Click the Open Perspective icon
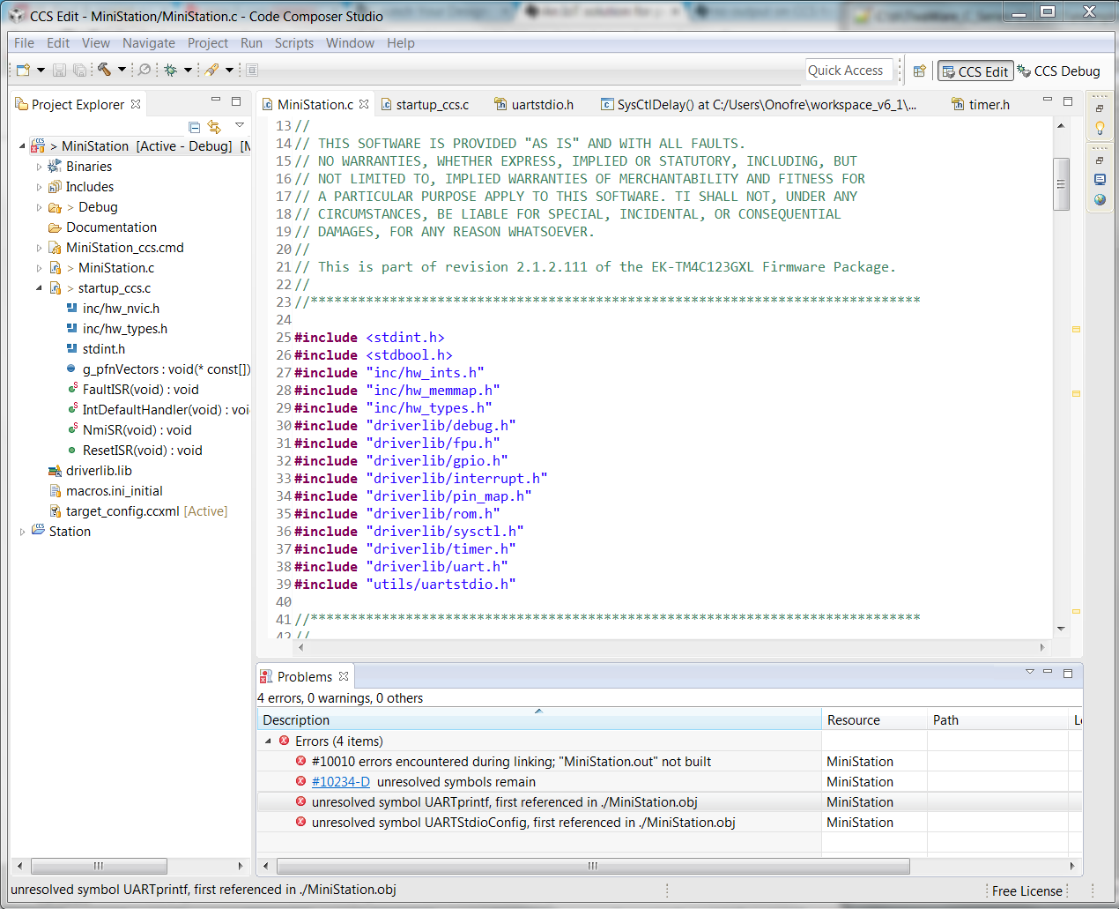The width and height of the screenshot is (1119, 909). pos(919,71)
